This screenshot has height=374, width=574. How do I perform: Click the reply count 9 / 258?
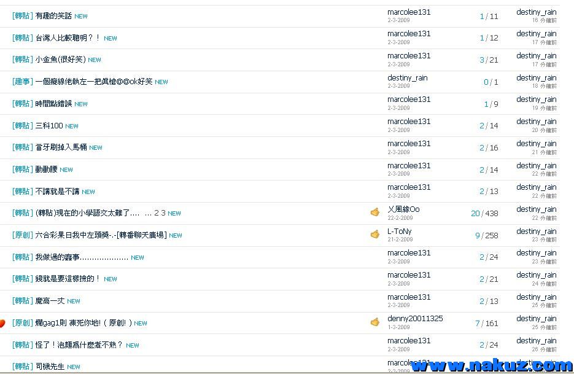tap(486, 235)
